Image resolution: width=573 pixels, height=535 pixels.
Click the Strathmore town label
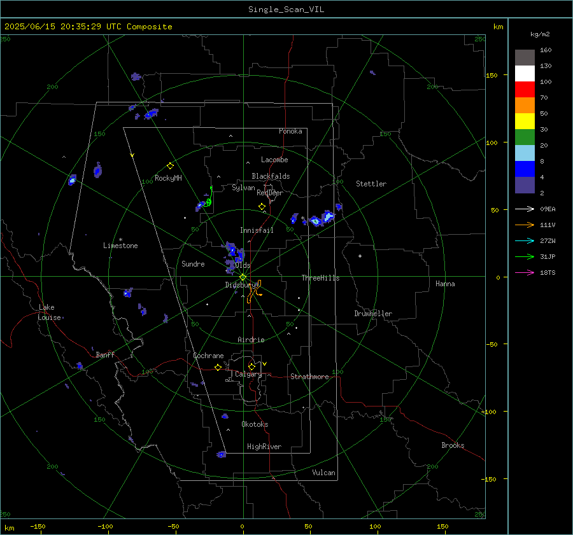(x=309, y=377)
